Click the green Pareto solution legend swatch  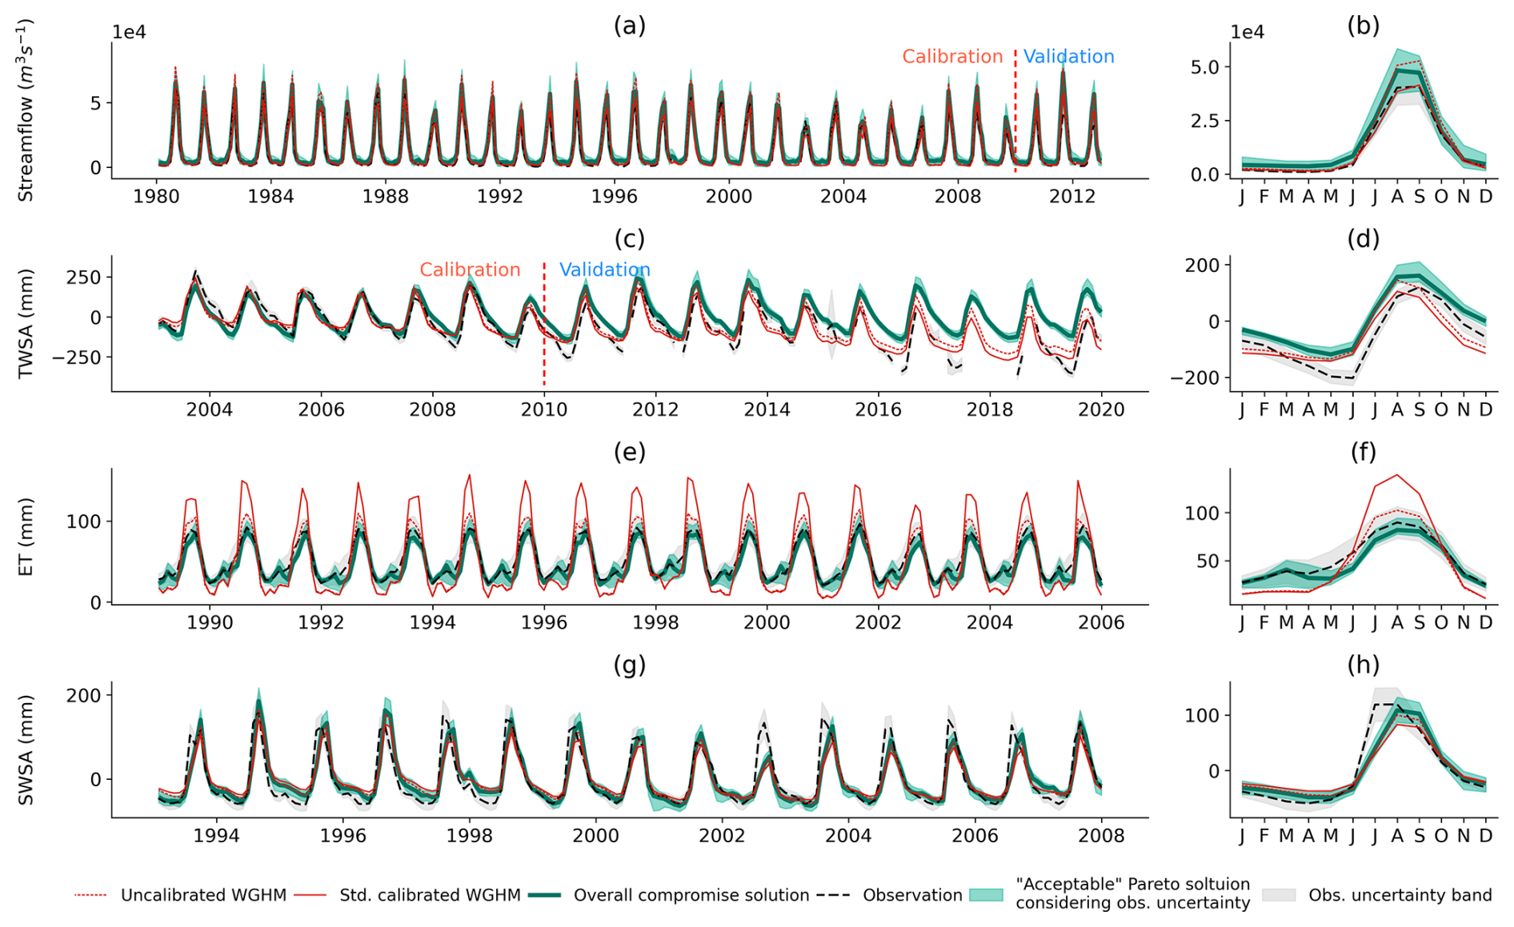[x=986, y=895]
